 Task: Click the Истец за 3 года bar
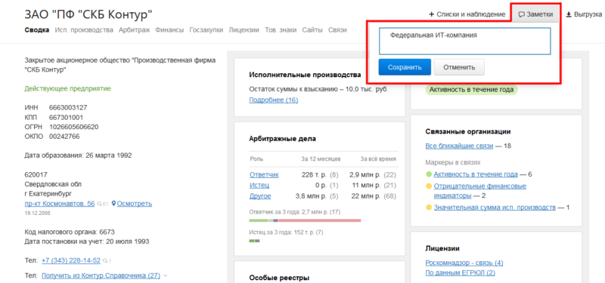click(254, 241)
